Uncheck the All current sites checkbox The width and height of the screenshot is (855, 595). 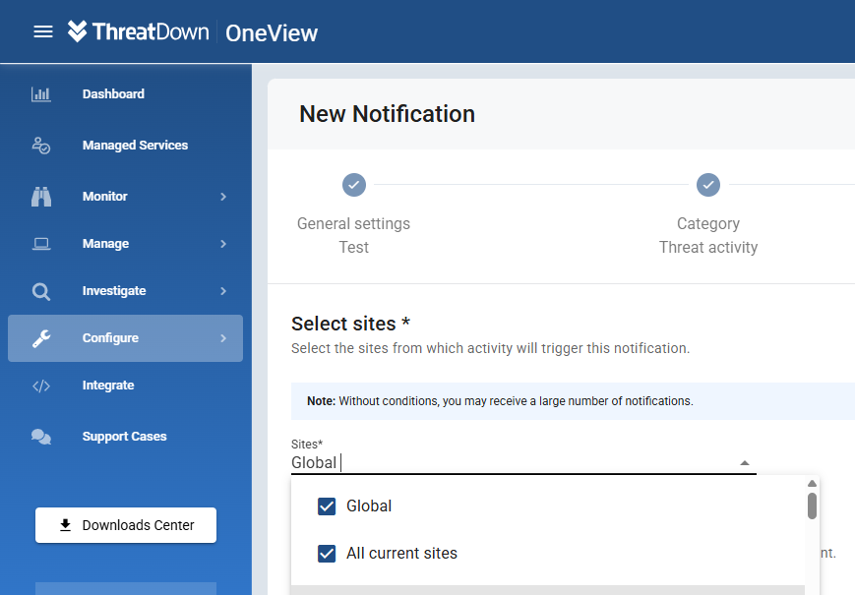click(x=327, y=554)
